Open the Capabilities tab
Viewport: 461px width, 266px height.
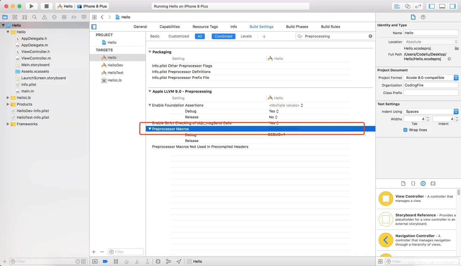click(x=170, y=27)
